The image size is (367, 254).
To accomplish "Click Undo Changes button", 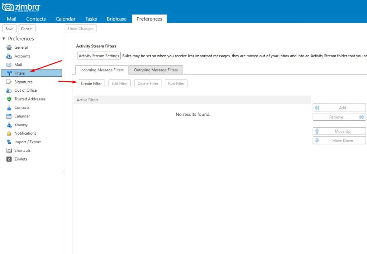I will pyautogui.click(x=81, y=29).
